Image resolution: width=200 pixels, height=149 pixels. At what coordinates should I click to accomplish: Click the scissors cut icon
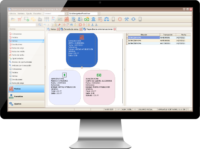pyautogui.click(x=48, y=25)
